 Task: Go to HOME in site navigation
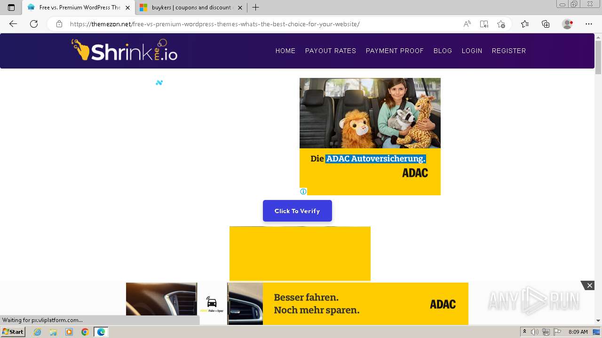pyautogui.click(x=285, y=51)
